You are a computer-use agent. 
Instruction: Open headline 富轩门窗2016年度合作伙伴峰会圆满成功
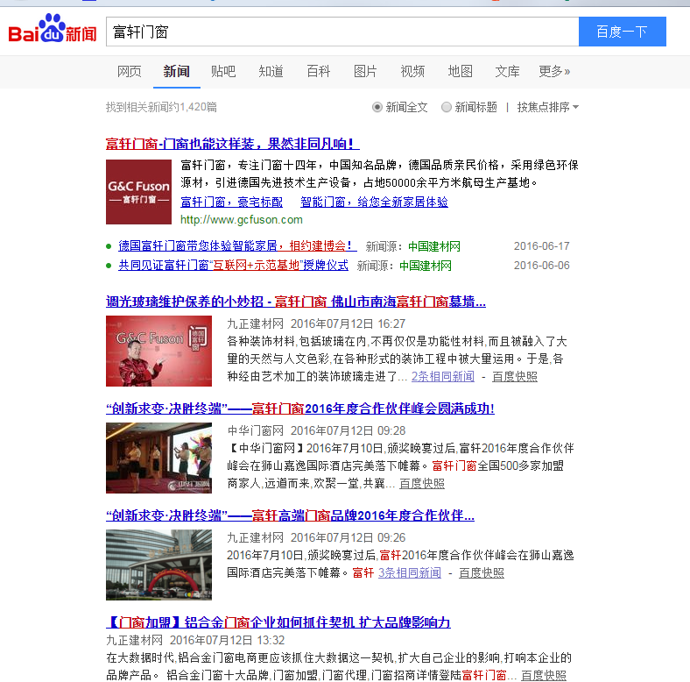[x=300, y=408]
